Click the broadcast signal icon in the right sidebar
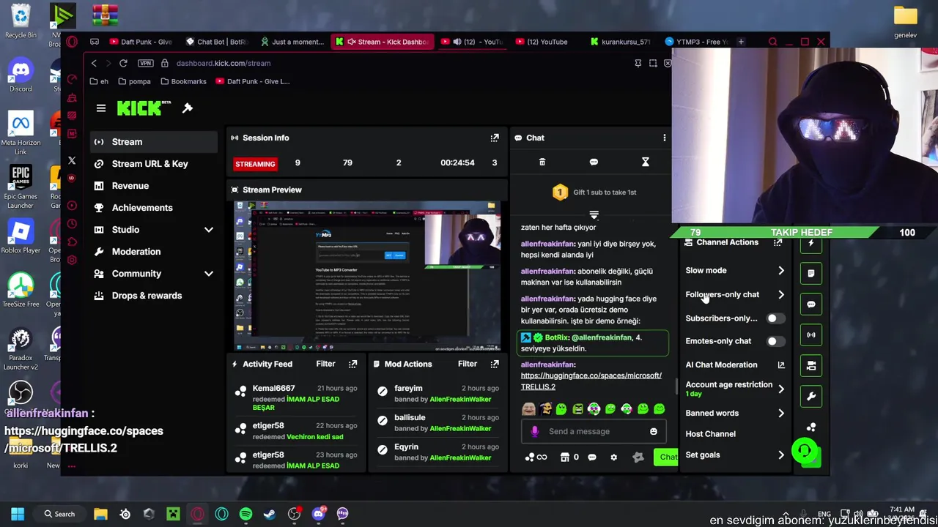Image resolution: width=938 pixels, height=527 pixels. 811,335
